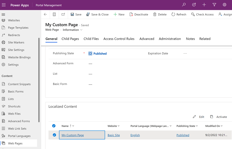Click the select-all checkbox in grid header
The image size is (232, 149).
pos(54,126)
